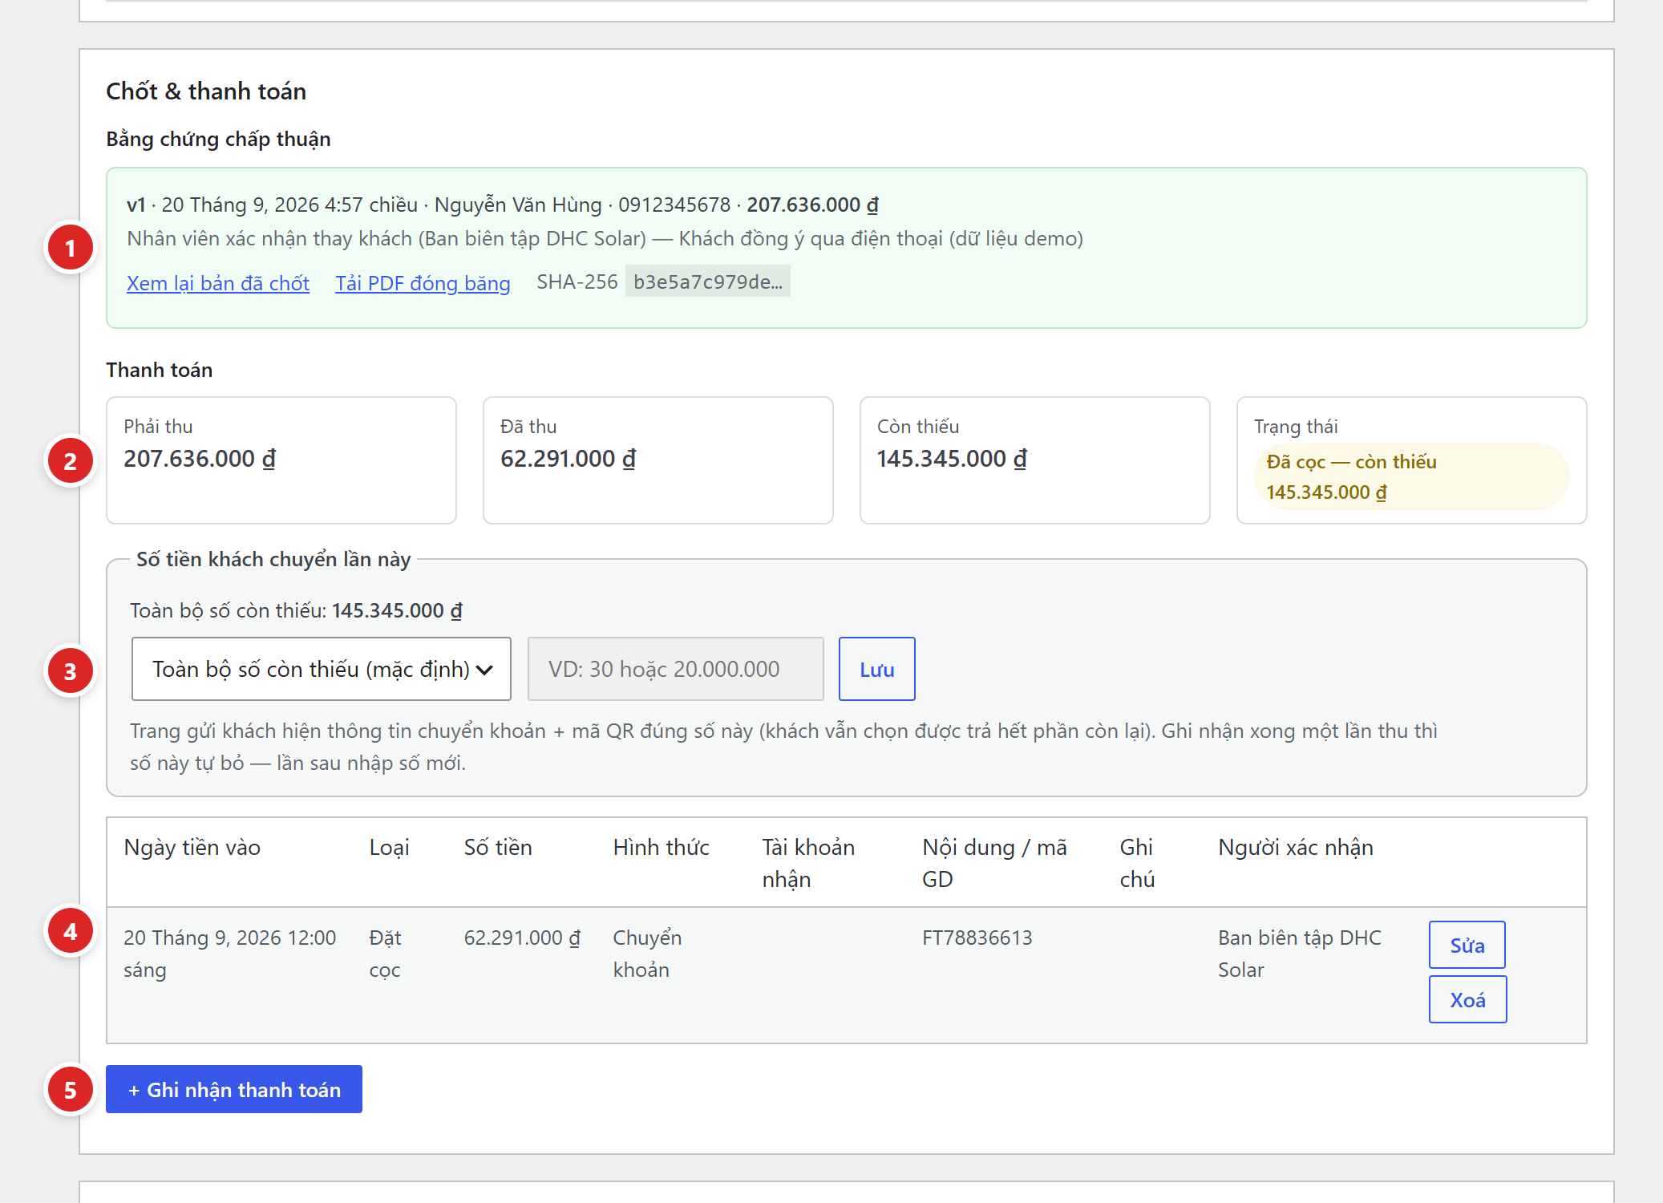Select the 'Đã cọc — còn thiếu' status badge
The width and height of the screenshot is (1663, 1203).
[1411, 476]
